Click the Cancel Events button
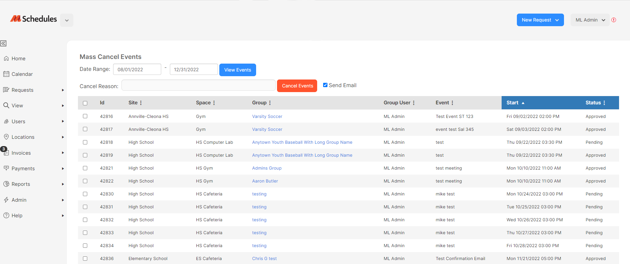 point(297,86)
